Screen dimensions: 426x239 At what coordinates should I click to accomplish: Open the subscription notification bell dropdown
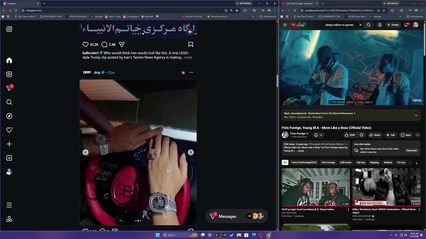point(318,135)
